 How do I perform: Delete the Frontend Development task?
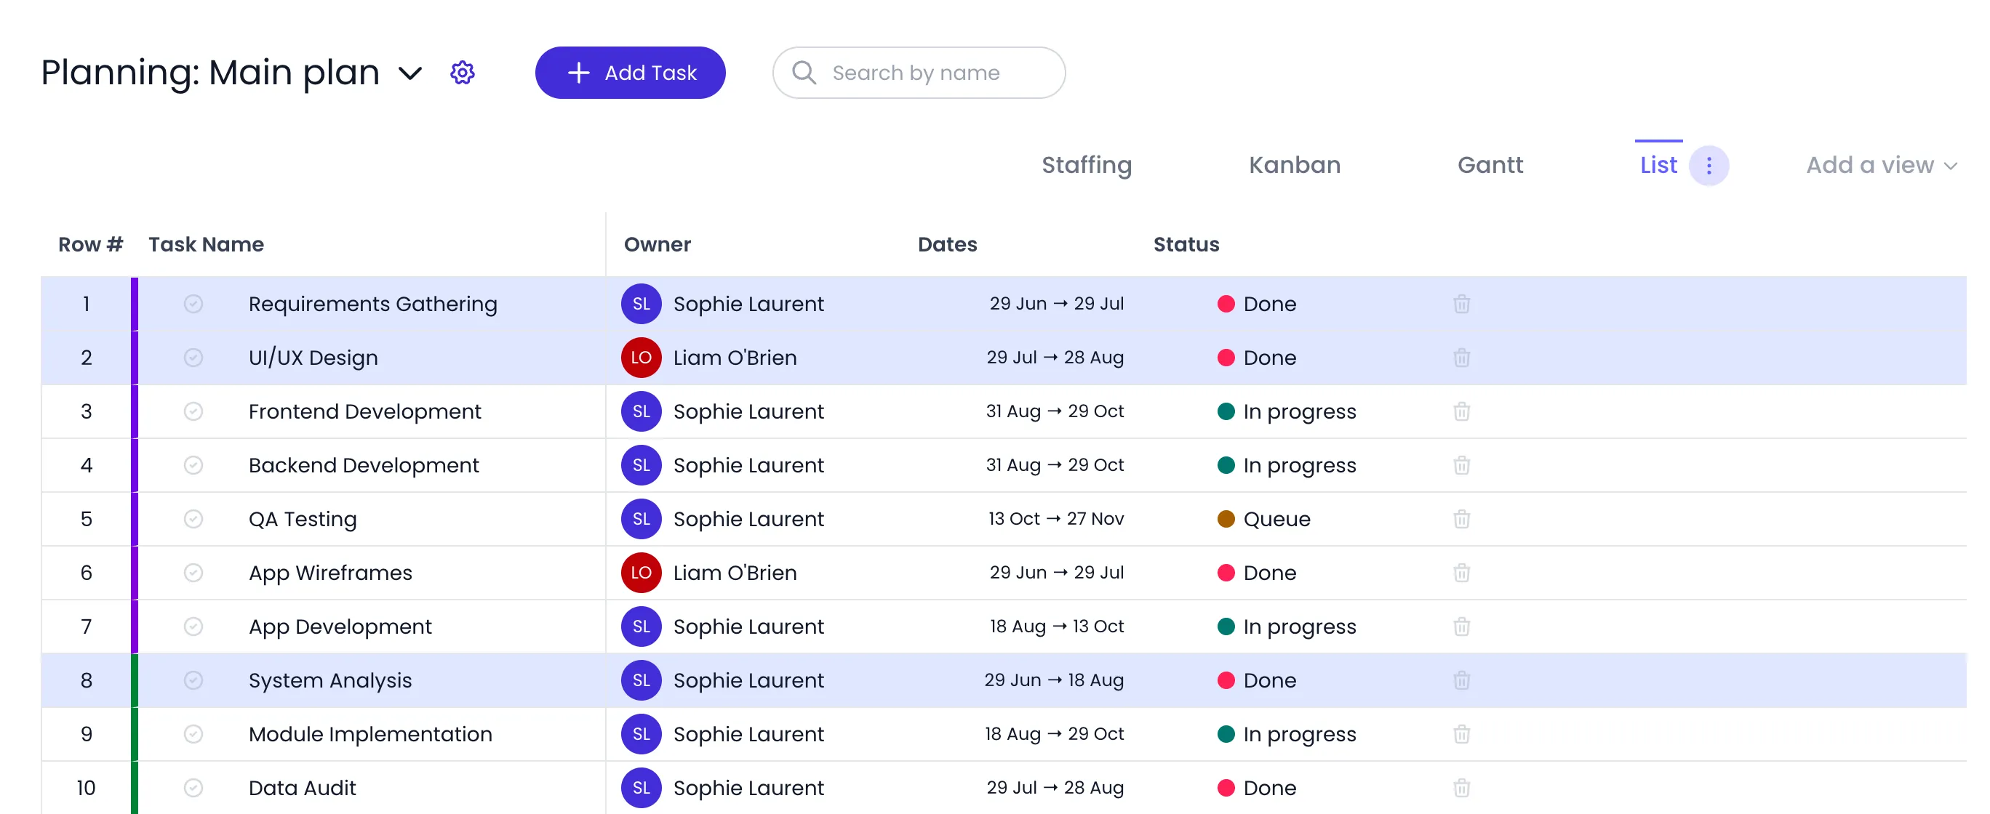point(1460,411)
